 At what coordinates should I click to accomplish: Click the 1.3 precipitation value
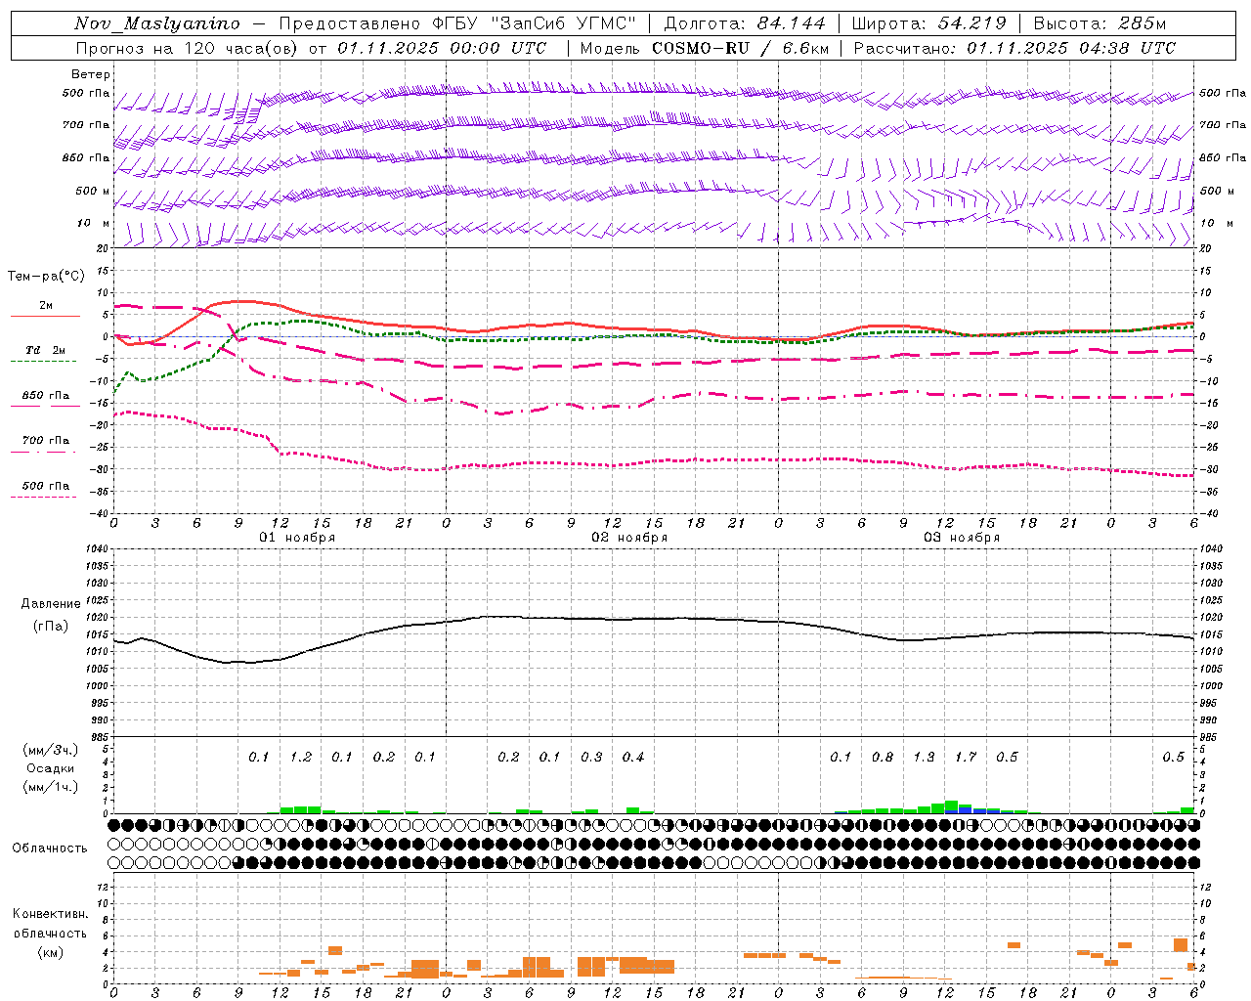pos(924,757)
